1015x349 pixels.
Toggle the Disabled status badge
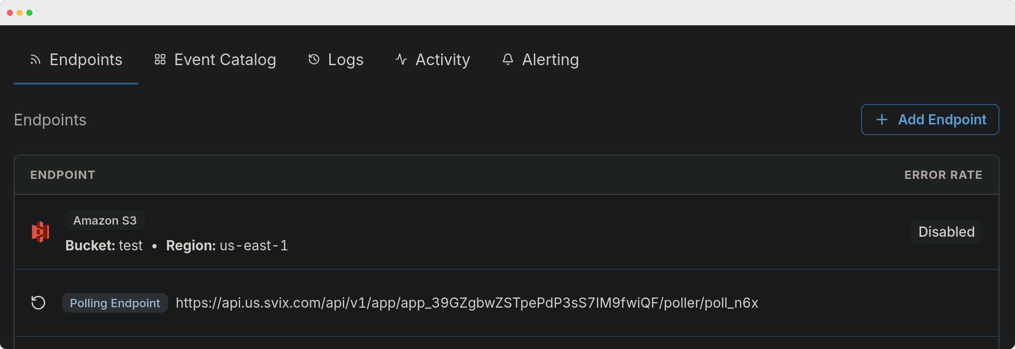tap(946, 232)
